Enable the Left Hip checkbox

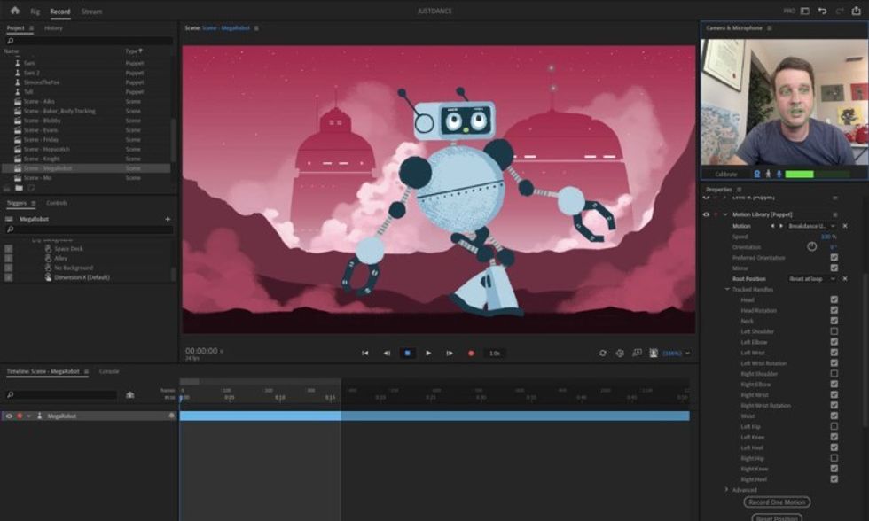coord(834,426)
